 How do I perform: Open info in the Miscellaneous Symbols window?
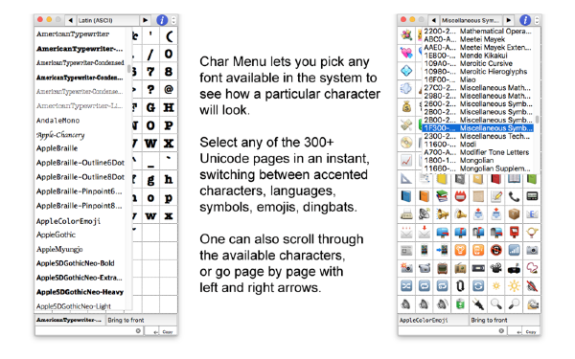pos(525,20)
